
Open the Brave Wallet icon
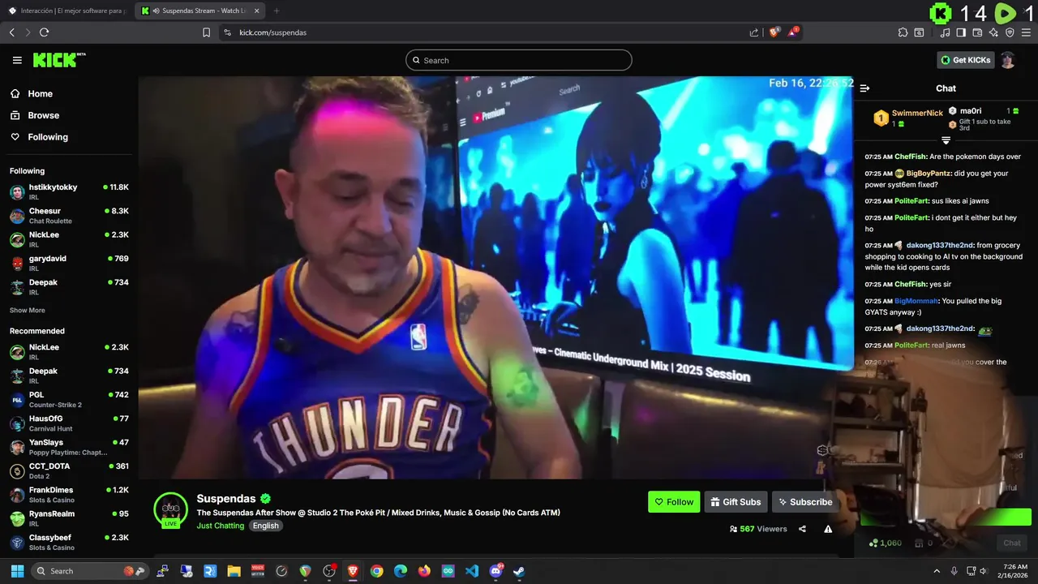tap(977, 32)
